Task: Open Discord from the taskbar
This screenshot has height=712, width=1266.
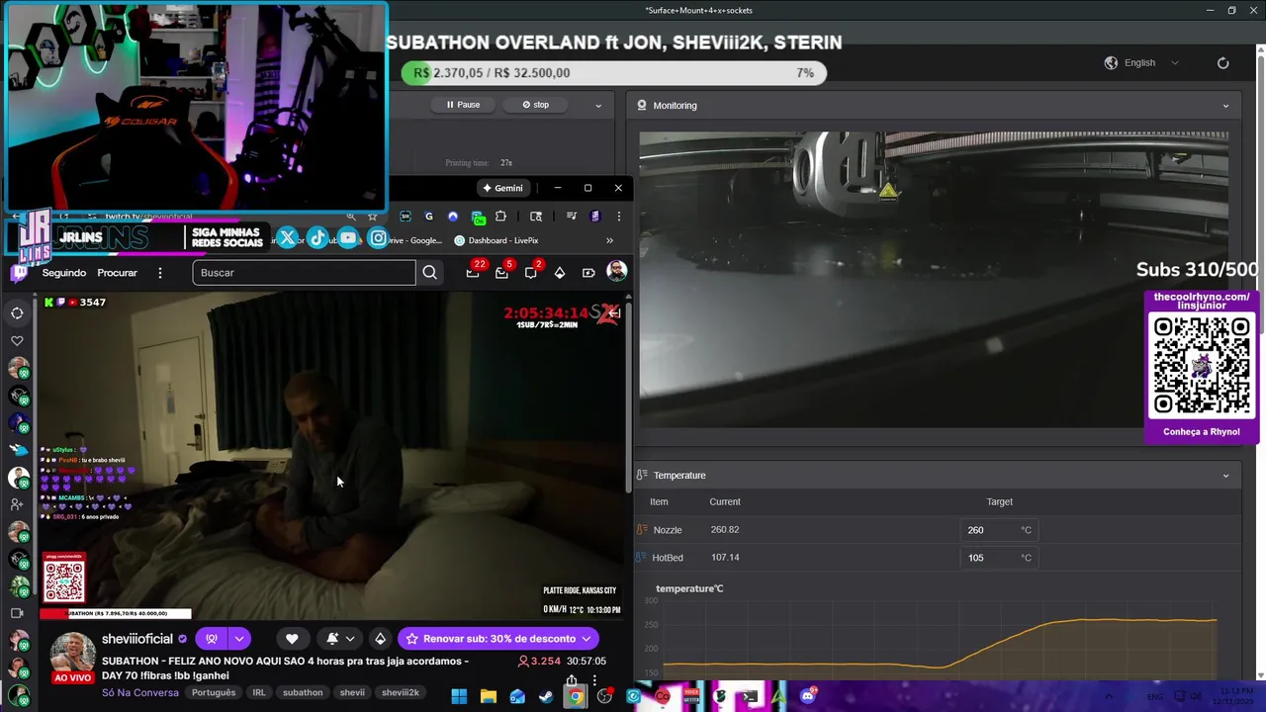Action: pyautogui.click(x=807, y=696)
